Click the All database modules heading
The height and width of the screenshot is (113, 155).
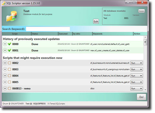(114, 11)
